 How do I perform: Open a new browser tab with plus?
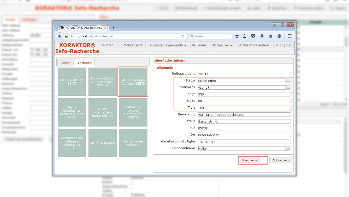pos(113,28)
